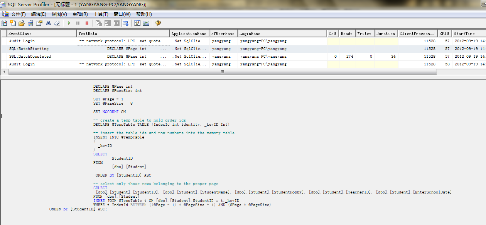Click the horizontal scrollbar under the grid
The width and height of the screenshot is (486, 225).
click(x=222, y=72)
